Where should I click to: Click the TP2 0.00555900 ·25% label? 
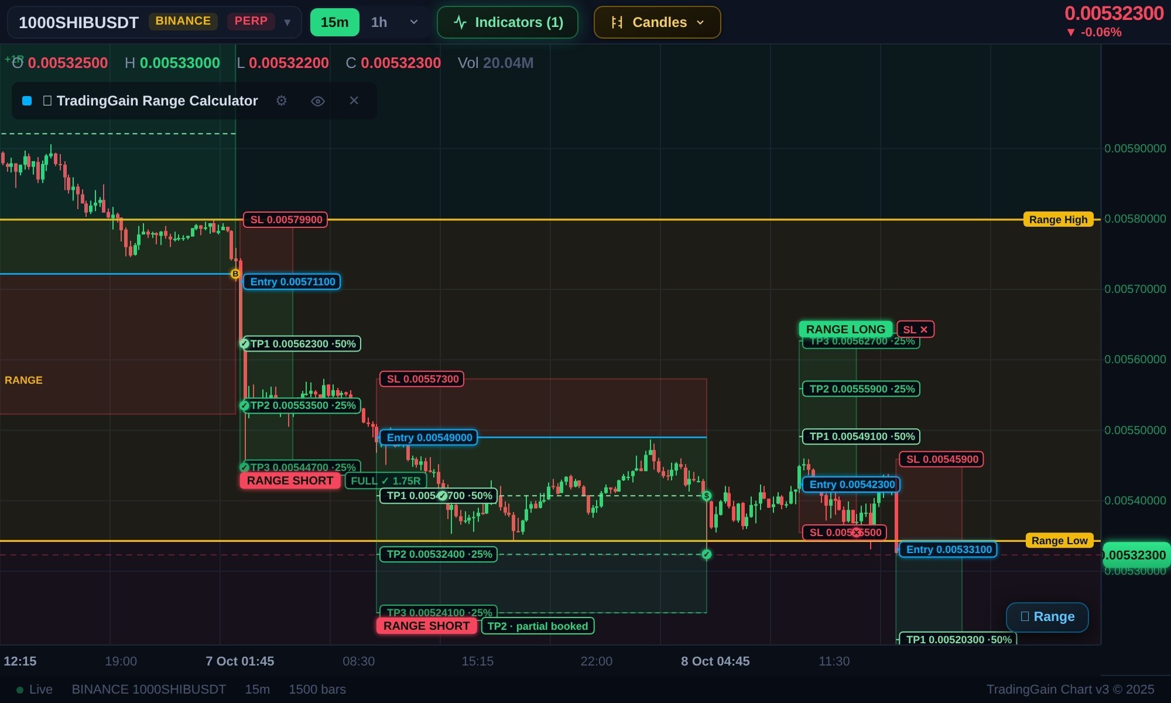(861, 389)
